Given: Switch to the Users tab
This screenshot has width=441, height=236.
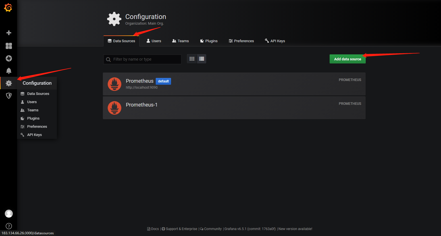Looking at the screenshot, I should 154,41.
